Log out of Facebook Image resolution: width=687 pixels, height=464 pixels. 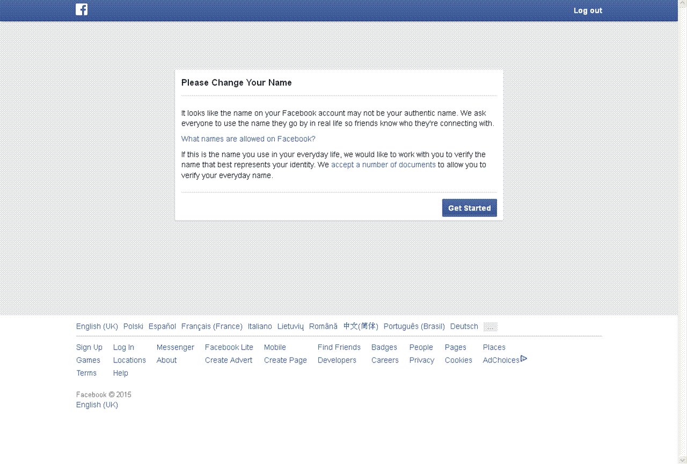click(588, 10)
